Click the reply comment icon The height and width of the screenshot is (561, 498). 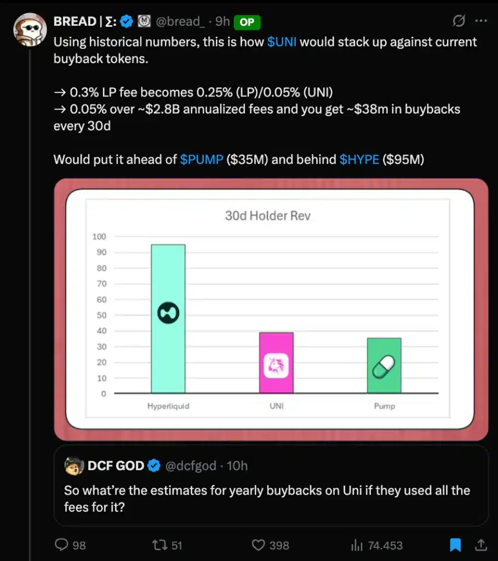point(63,545)
